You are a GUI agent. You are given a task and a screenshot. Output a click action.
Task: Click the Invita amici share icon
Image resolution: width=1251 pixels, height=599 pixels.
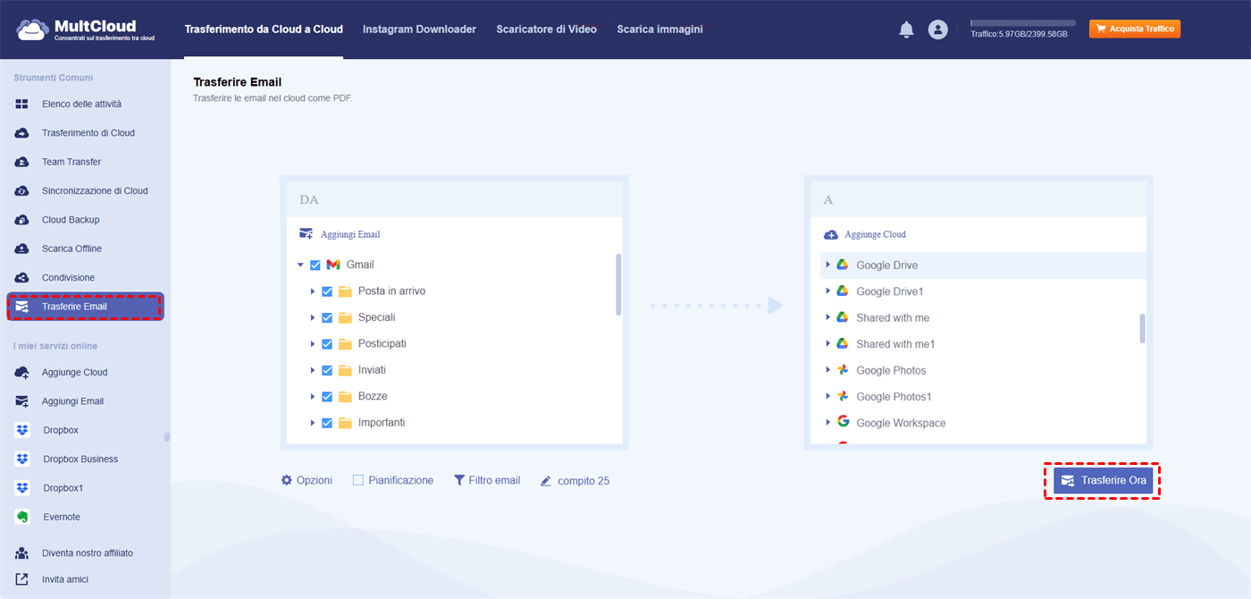22,579
